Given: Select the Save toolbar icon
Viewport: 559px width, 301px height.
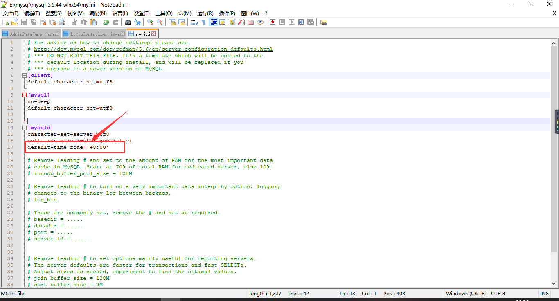Looking at the screenshot, I should 23,22.
